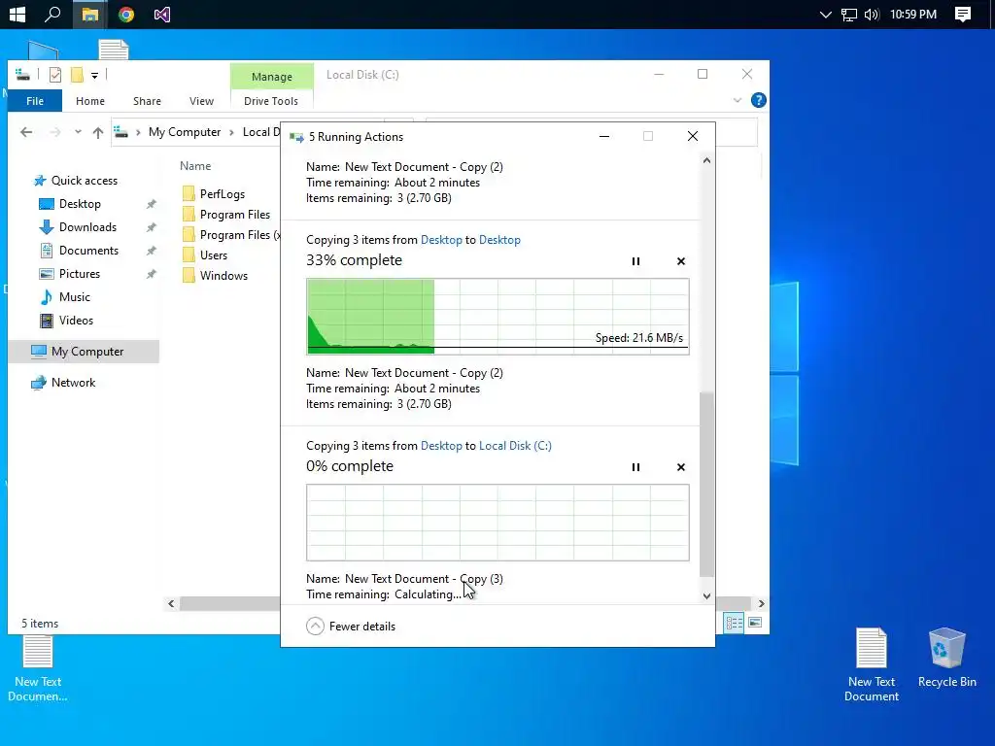995x746 pixels.
Task: Click New Folder icon in quick access toolbar
Action: tap(77, 75)
